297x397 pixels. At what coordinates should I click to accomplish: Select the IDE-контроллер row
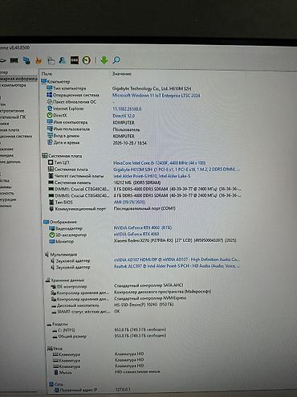(117, 286)
